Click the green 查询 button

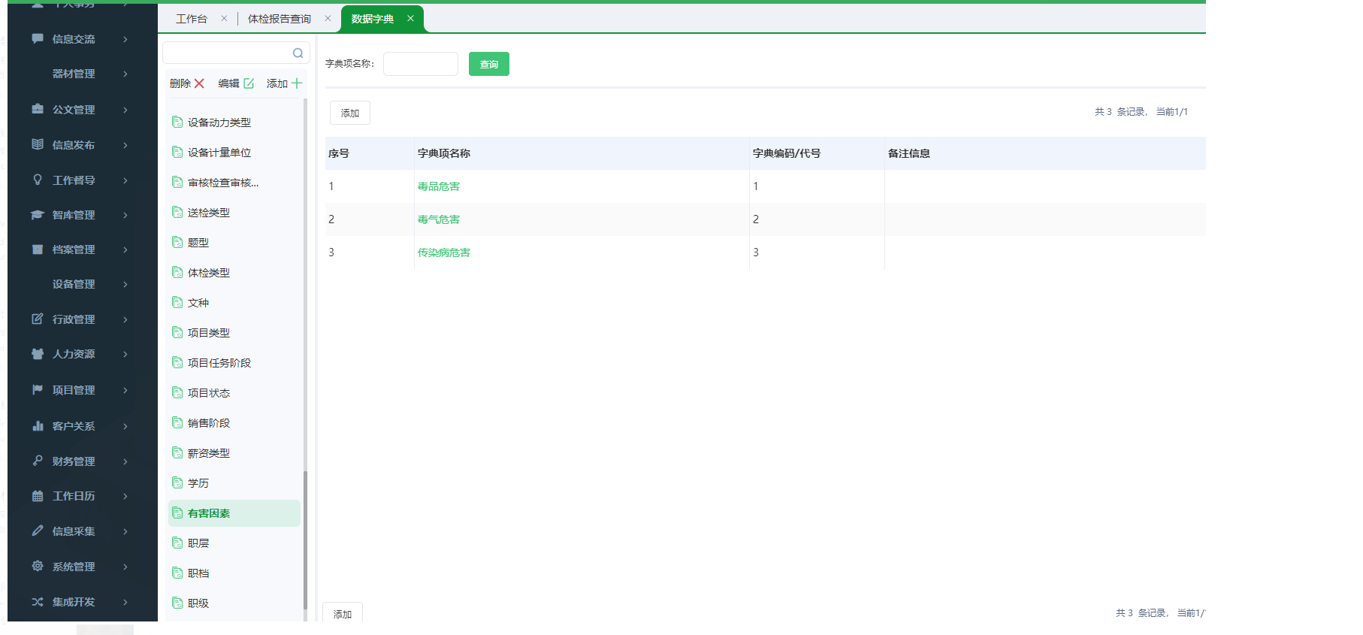489,64
